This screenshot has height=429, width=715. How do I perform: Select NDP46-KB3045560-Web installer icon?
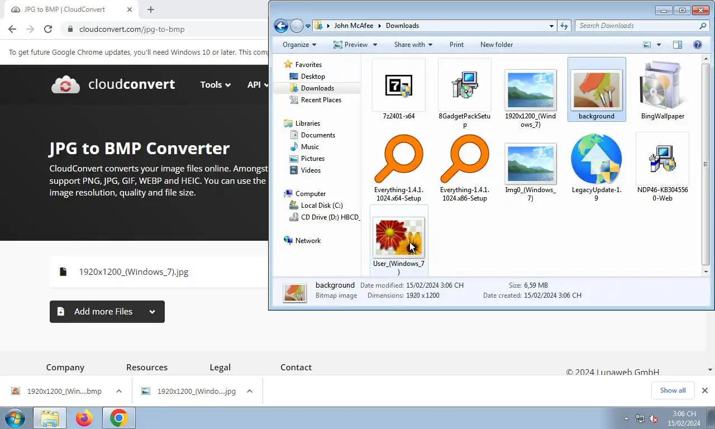coord(662,159)
